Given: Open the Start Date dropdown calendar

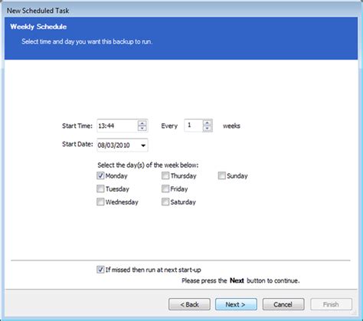Looking at the screenshot, I should pyautogui.click(x=143, y=146).
